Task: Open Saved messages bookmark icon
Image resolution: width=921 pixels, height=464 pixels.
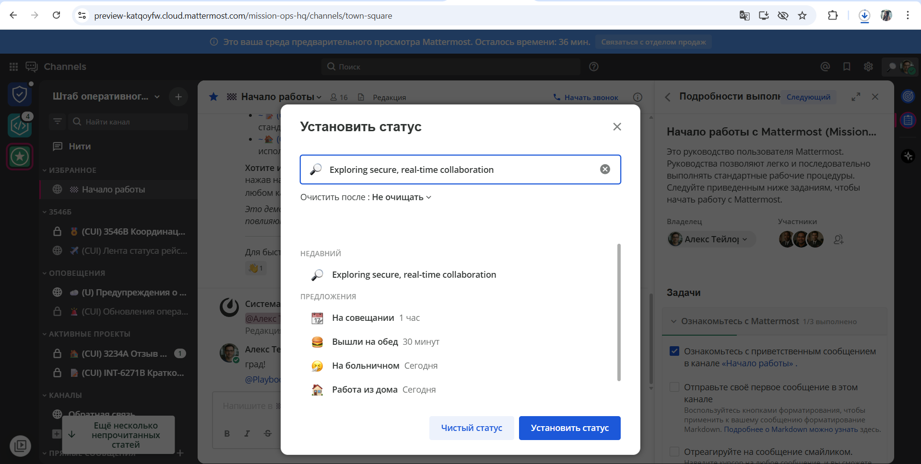Action: tap(847, 67)
